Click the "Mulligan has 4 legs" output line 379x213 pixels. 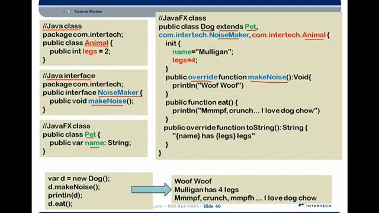pyautogui.click(x=207, y=189)
